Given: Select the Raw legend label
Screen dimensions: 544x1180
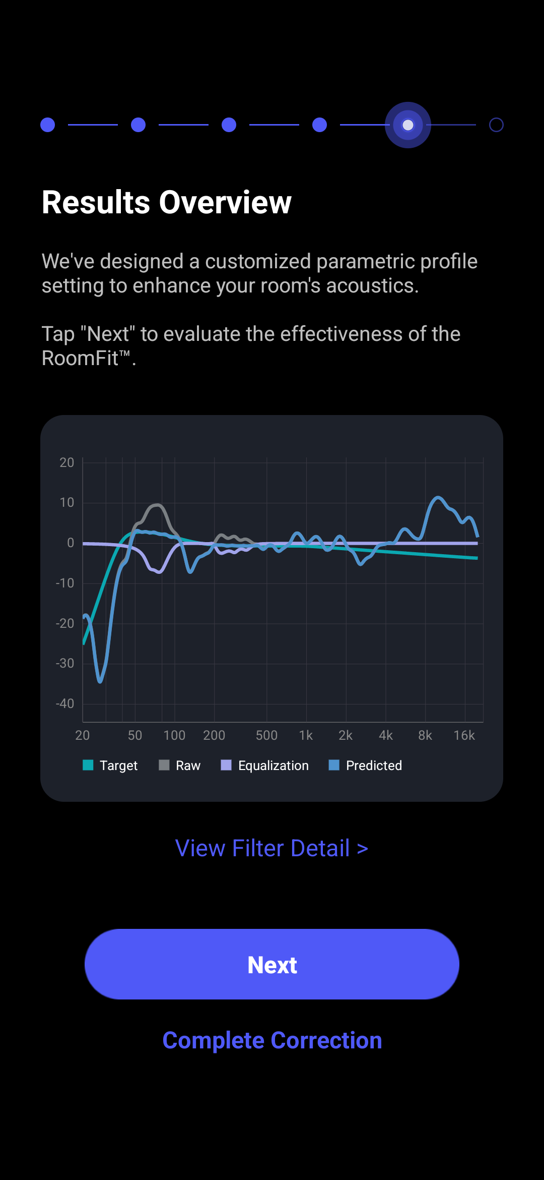Looking at the screenshot, I should [x=188, y=765].
